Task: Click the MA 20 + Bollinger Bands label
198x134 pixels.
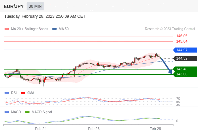Action: [x=30, y=29]
